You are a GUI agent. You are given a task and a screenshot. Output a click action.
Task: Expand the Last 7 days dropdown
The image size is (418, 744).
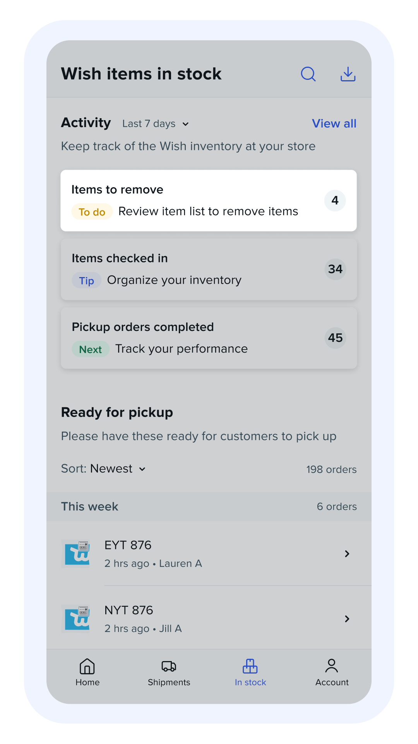coord(156,124)
